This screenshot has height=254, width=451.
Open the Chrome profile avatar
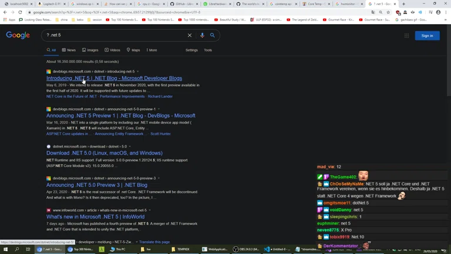(x=438, y=12)
